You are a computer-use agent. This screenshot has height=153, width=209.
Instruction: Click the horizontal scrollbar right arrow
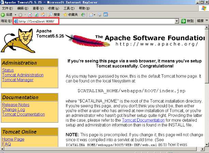[x=203, y=149]
